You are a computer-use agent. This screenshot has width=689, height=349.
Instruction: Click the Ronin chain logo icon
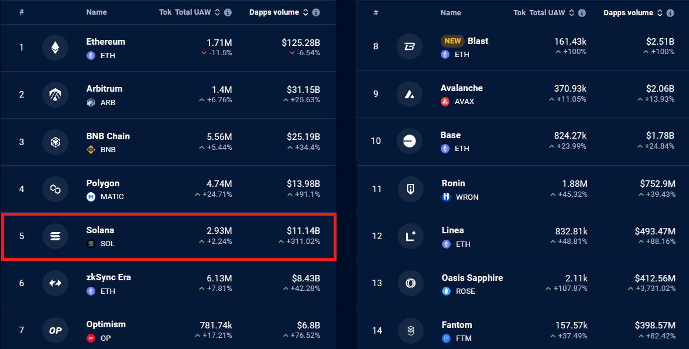click(x=410, y=189)
